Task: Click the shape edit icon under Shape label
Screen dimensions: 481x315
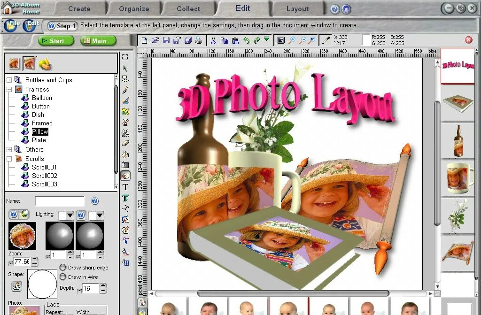Action: point(16,286)
